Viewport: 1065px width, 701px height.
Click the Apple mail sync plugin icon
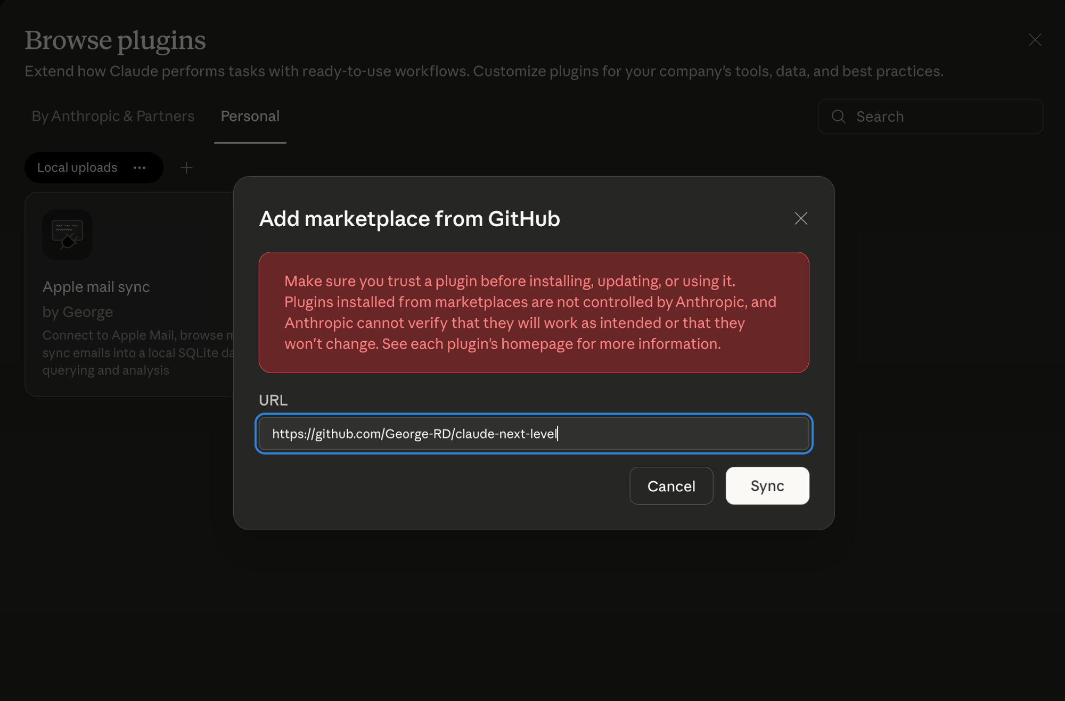68,234
